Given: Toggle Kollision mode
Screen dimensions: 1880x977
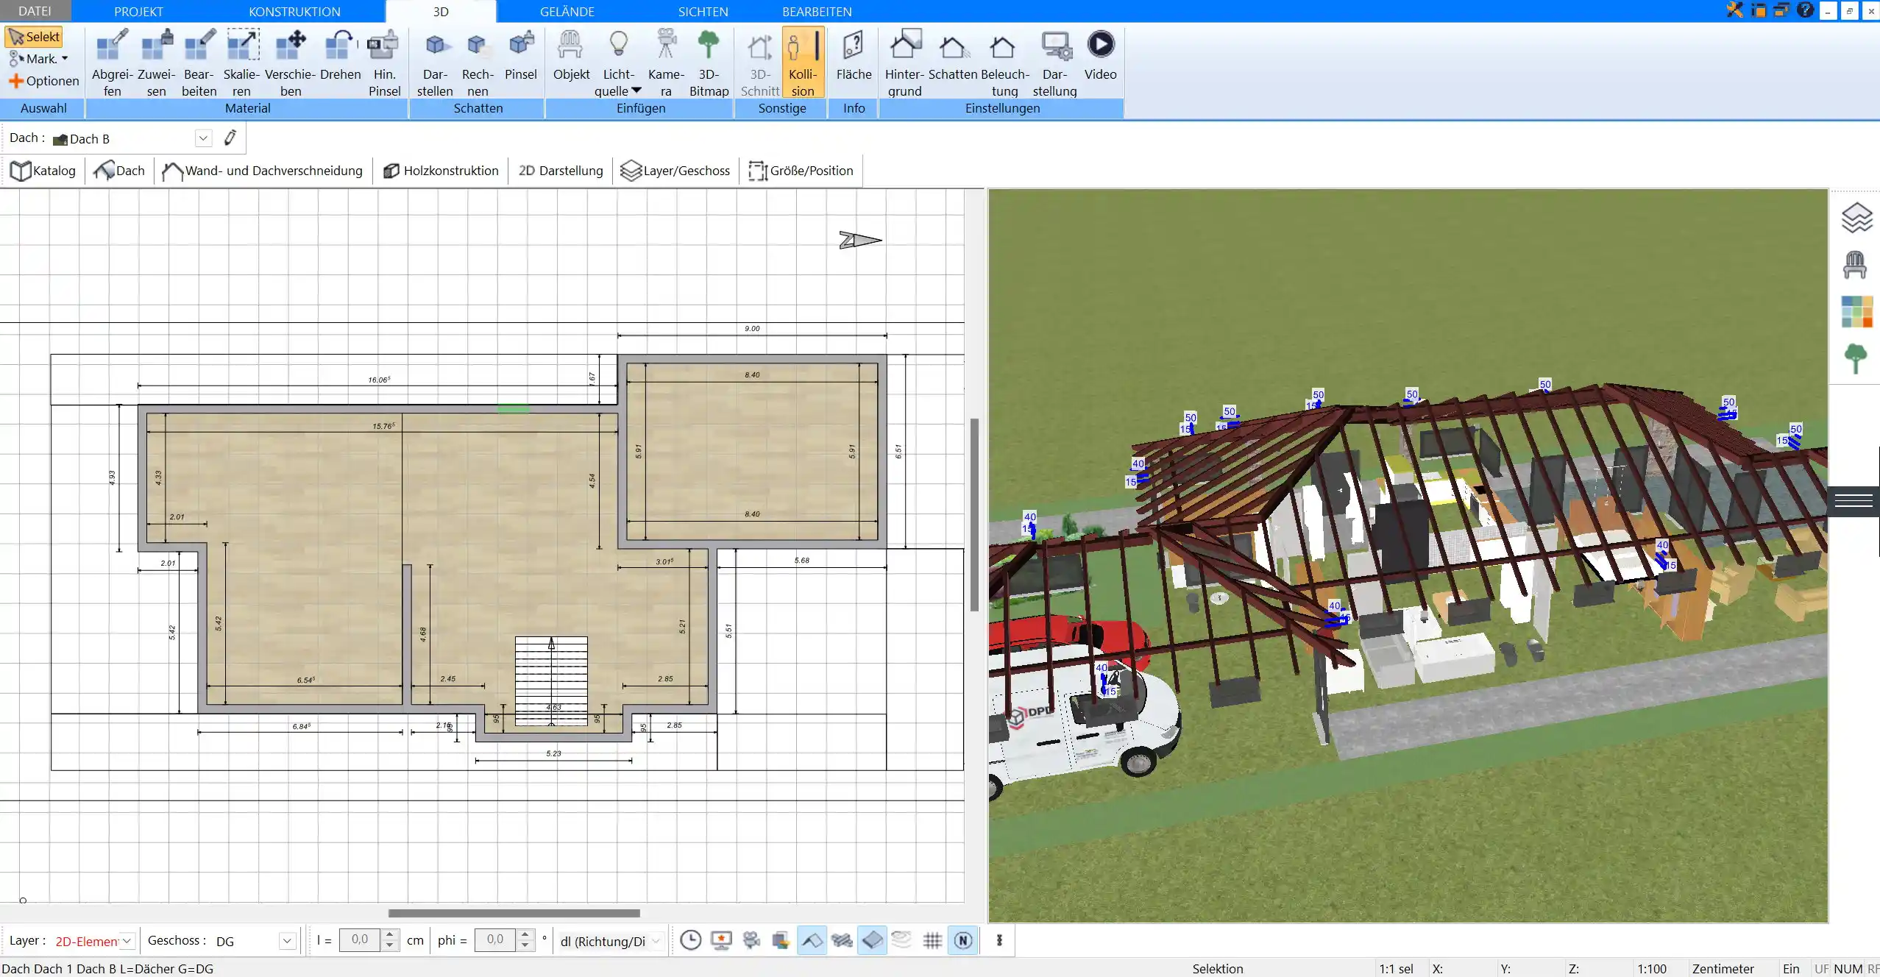Looking at the screenshot, I should tap(803, 63).
